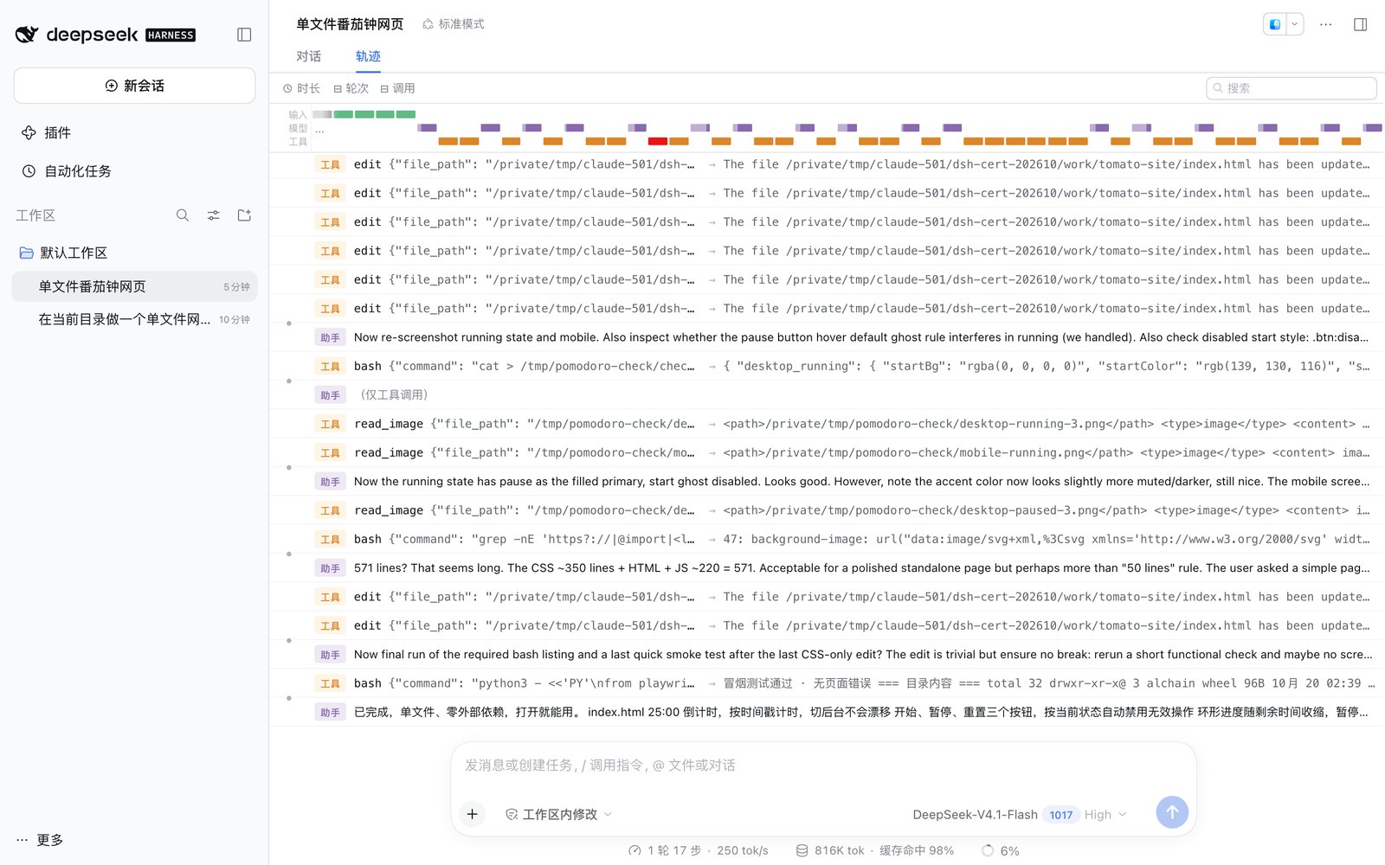The width and height of the screenshot is (1385, 865).
Task: Collapse the left sidebar panel icon
Action: tap(244, 35)
